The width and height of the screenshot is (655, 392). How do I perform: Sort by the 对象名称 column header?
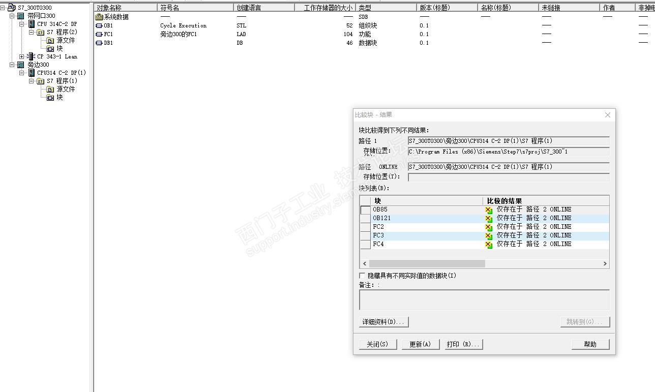126,8
